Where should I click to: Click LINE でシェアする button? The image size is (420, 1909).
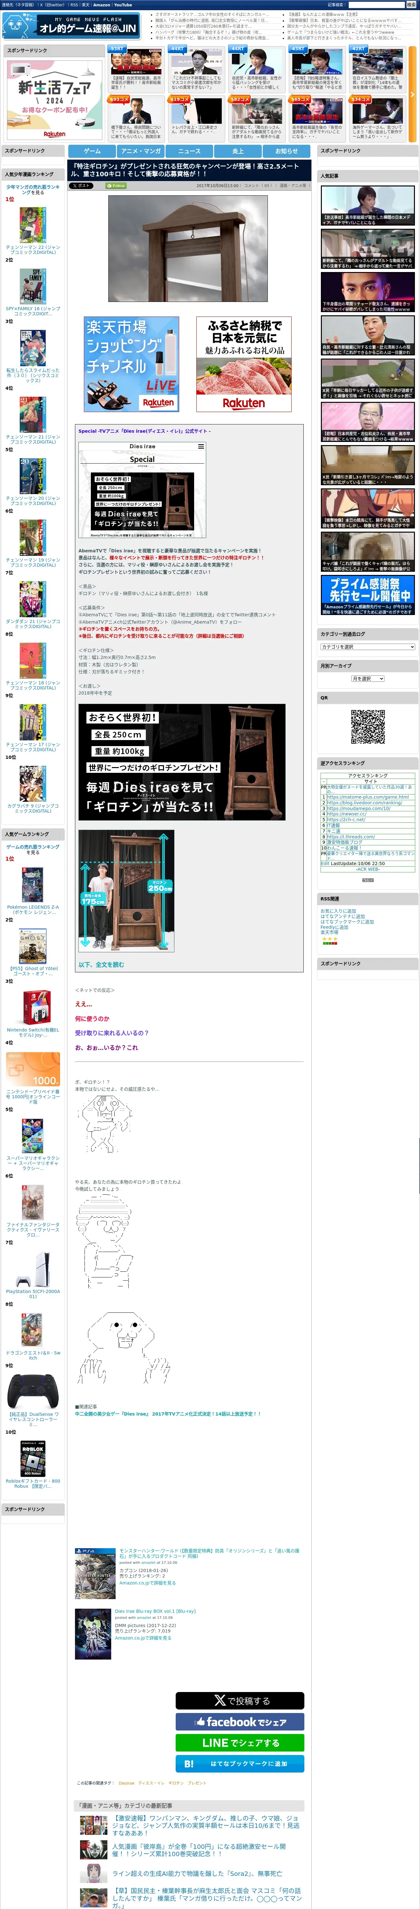pos(240,1742)
